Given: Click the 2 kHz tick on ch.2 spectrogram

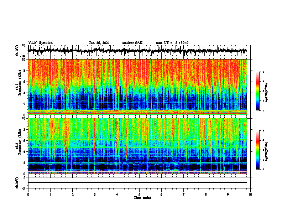Looking at the screenshot, I should [x=25, y=163].
